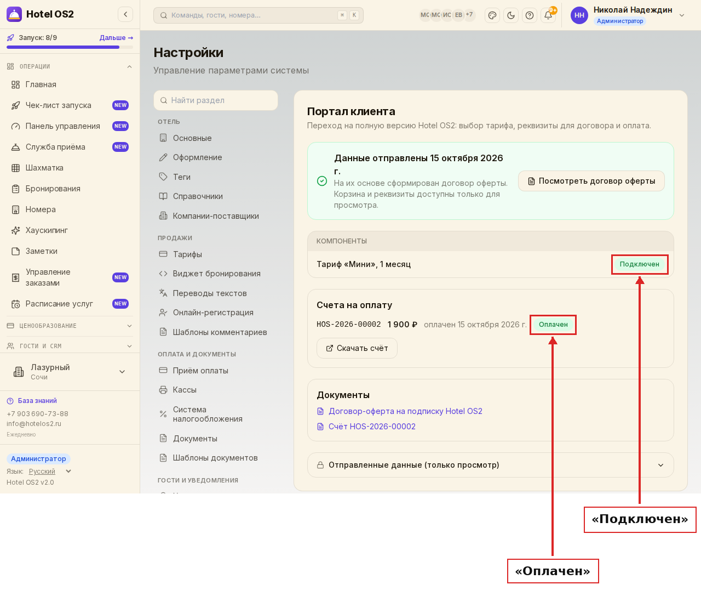Open notifications bell icon
The width and height of the screenshot is (701, 596).
(x=548, y=15)
